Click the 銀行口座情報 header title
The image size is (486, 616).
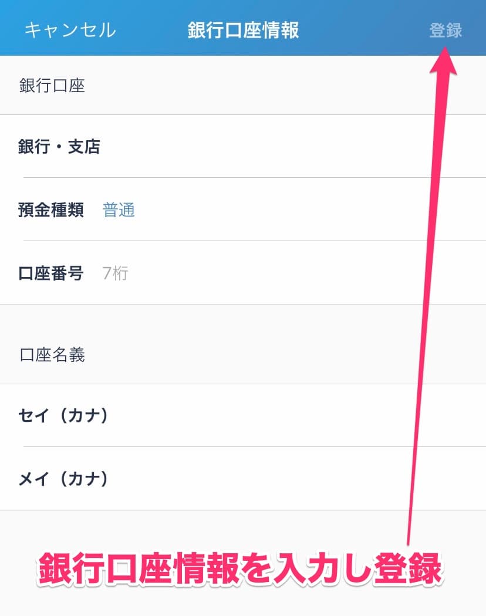(x=243, y=31)
